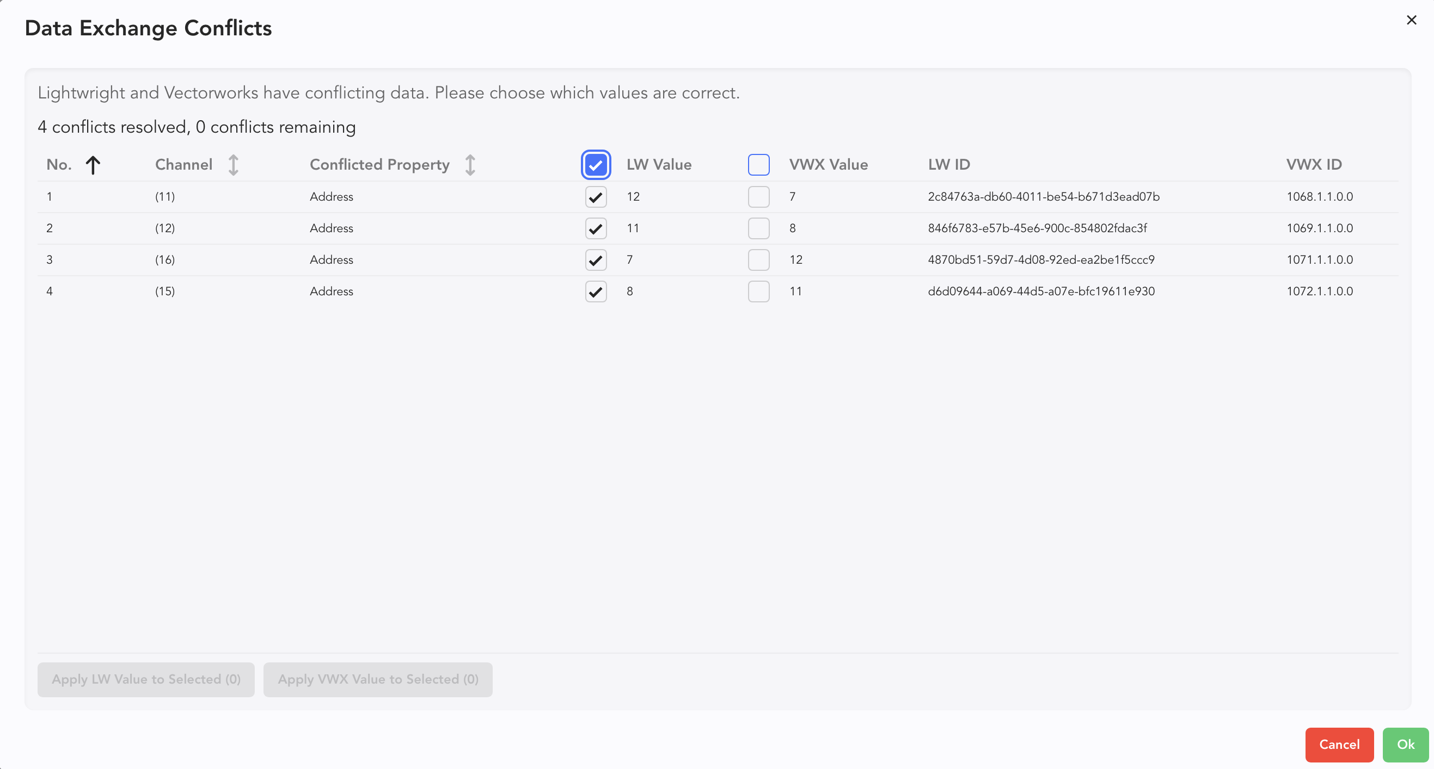Close the Data Exchange Conflicts dialog
The width and height of the screenshot is (1434, 769).
(1411, 20)
